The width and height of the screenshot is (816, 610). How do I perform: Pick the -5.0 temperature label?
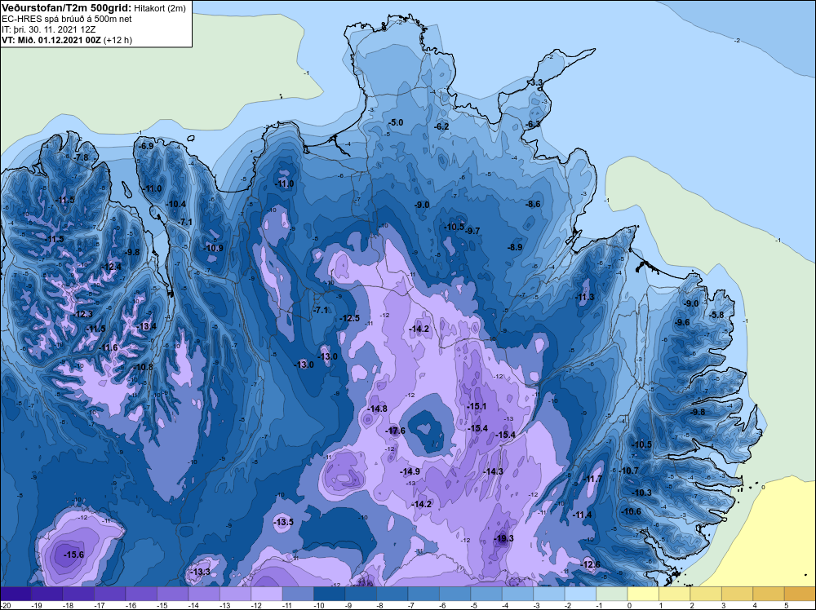click(x=396, y=122)
